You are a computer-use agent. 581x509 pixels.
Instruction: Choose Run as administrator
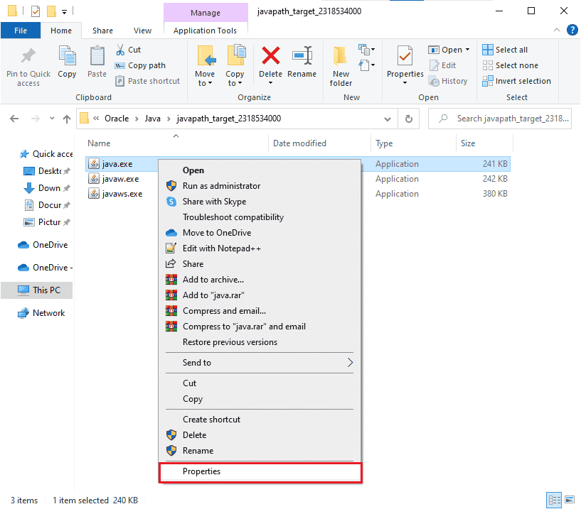click(x=260, y=186)
